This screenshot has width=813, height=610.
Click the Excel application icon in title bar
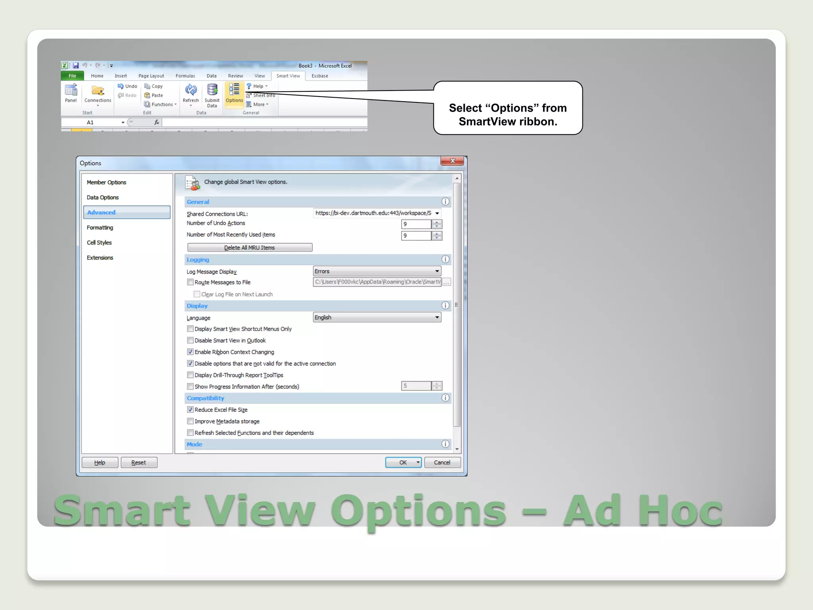[64, 65]
